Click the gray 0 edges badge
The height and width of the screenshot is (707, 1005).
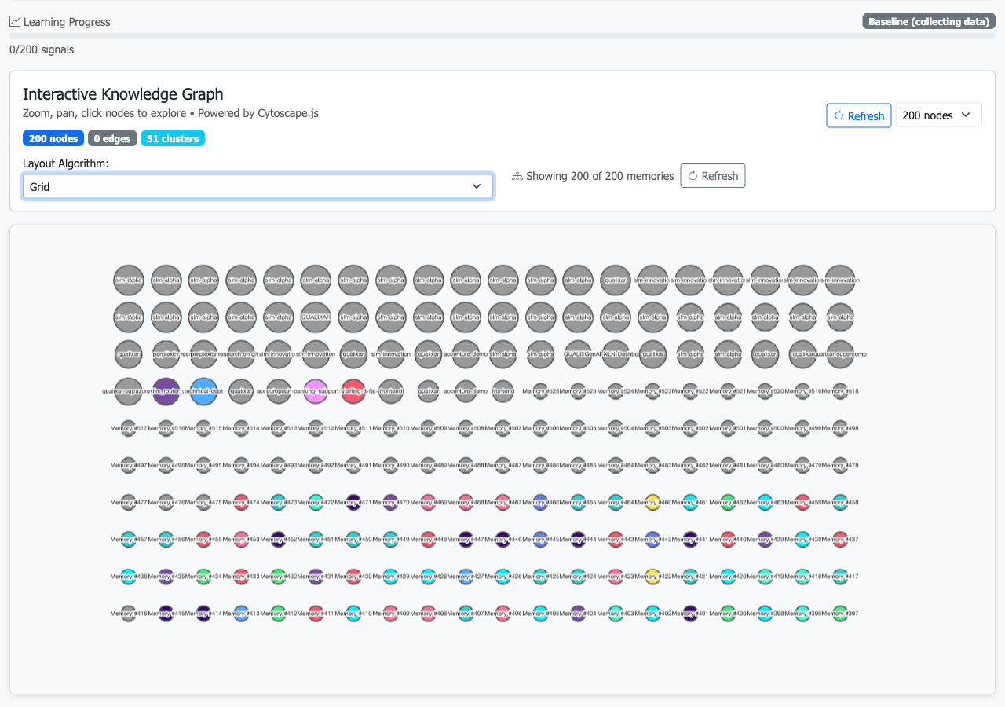click(112, 139)
